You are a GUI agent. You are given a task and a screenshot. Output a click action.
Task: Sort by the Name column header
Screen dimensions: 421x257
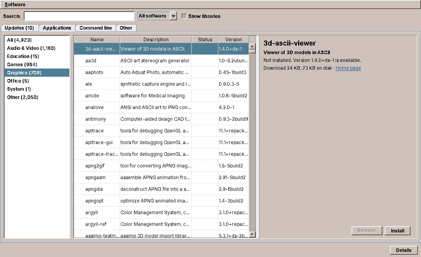(x=97, y=39)
